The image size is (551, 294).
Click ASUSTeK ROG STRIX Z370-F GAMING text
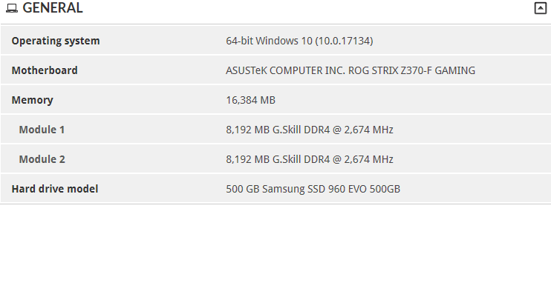(351, 70)
